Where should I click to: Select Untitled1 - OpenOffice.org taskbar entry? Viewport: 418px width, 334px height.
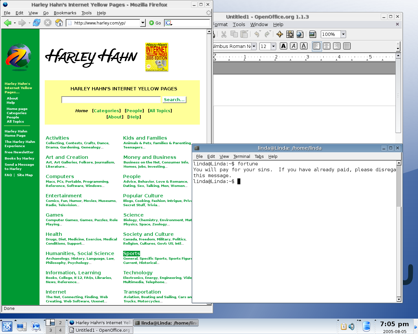101,330
